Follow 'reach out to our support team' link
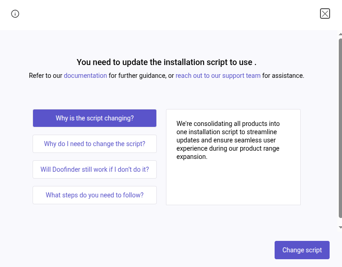This screenshot has width=342, height=267. (x=218, y=76)
